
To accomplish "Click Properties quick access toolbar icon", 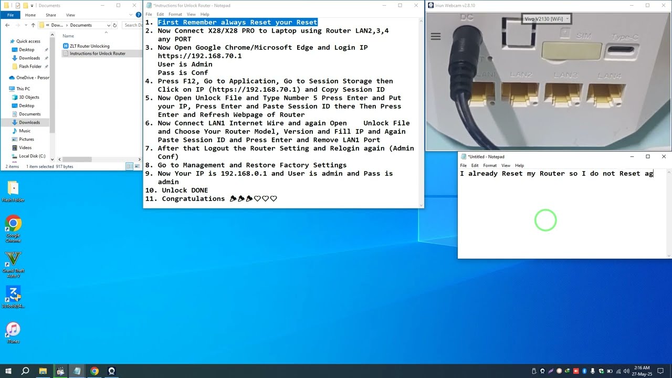I will 17,6.
